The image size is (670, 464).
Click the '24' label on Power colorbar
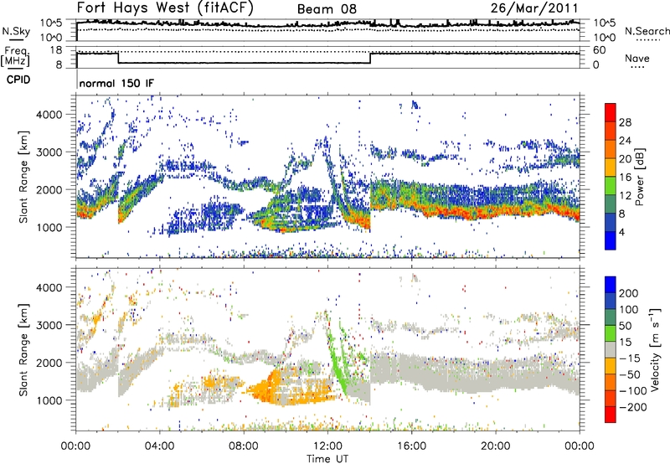coord(625,141)
